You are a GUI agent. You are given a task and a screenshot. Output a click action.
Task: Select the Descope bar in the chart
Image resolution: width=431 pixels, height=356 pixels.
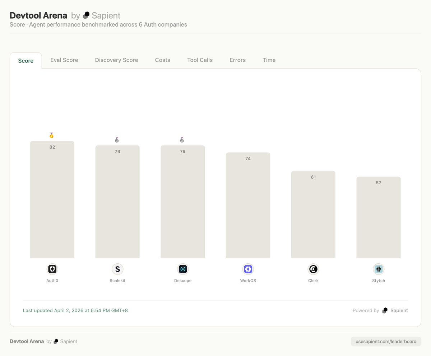[x=183, y=202]
